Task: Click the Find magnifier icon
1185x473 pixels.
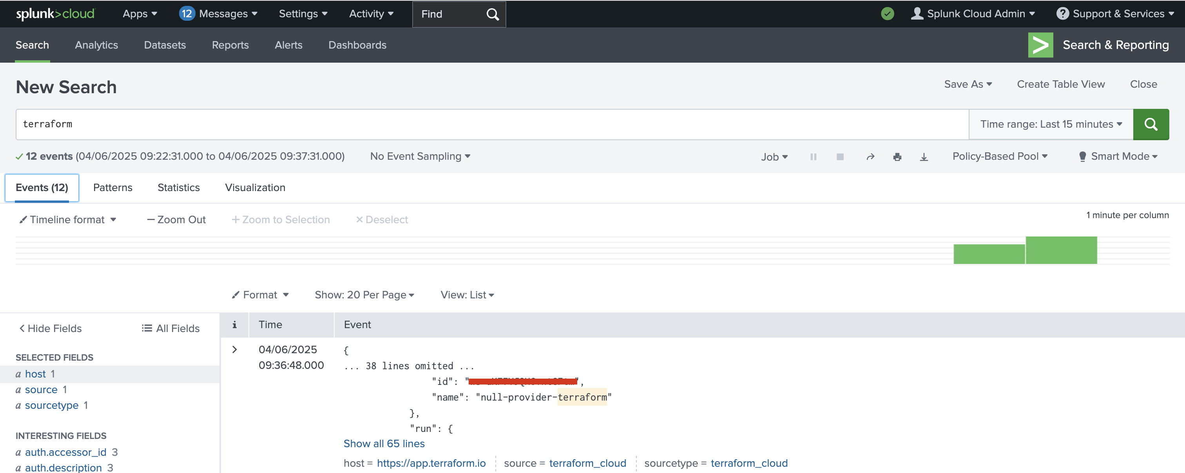Action: click(492, 14)
